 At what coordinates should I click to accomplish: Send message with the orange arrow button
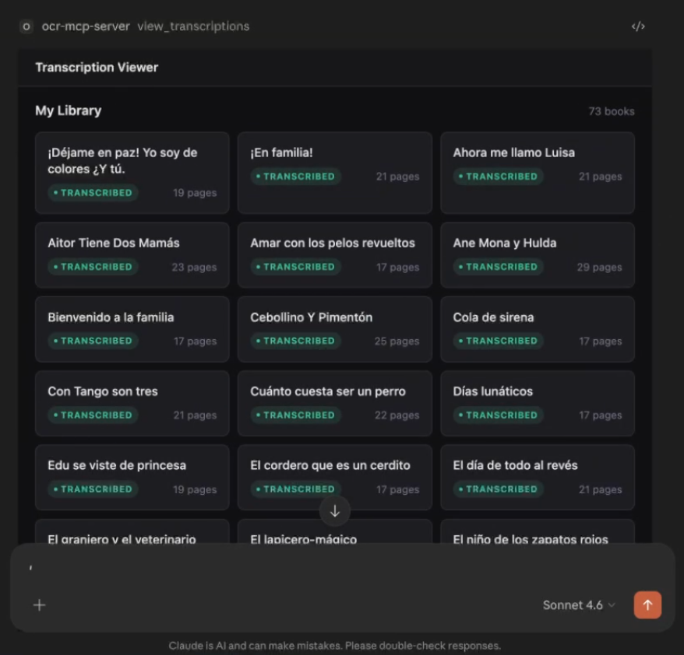point(647,605)
